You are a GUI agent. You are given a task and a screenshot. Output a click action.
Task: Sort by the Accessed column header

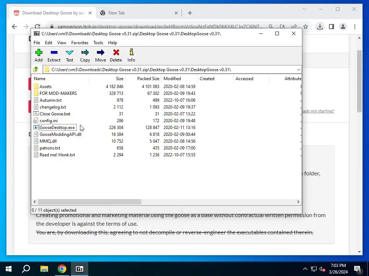251,79
